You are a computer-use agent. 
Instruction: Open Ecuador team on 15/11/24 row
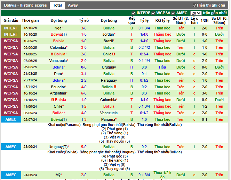coord(58,87)
